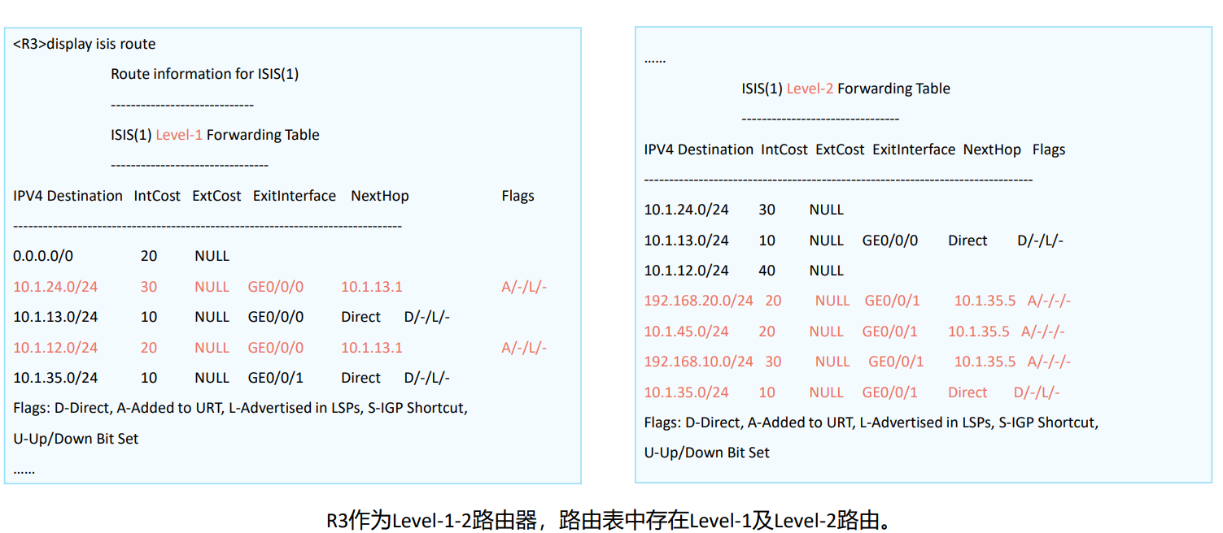The height and width of the screenshot is (533, 1223).
Task: Select the "Route information for ISIS(1)" heading
Action: pos(205,74)
